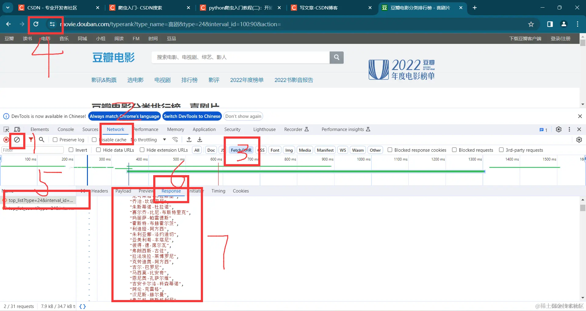
Task: Open site information icon in address bar
Action: click(52, 24)
